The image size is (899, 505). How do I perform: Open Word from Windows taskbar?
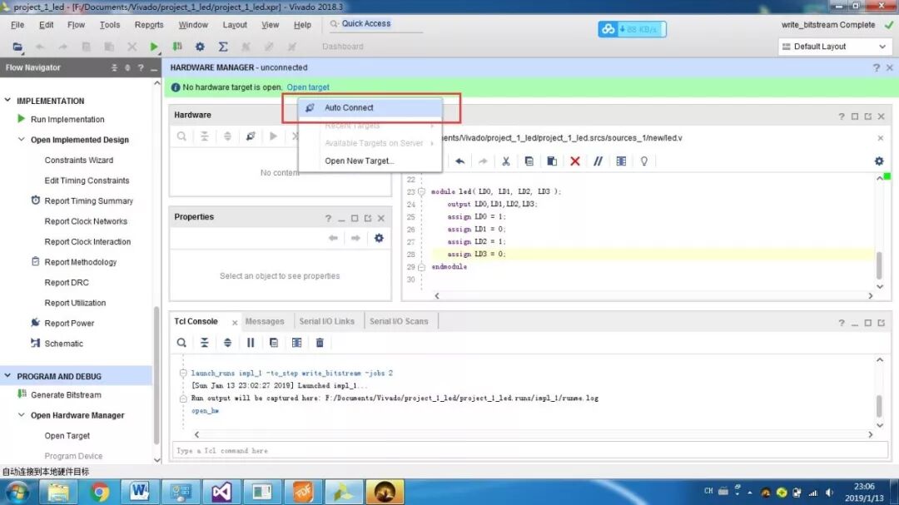tap(139, 492)
